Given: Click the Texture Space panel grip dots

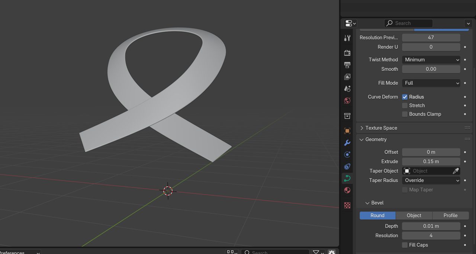Looking at the screenshot, I should click(467, 128).
